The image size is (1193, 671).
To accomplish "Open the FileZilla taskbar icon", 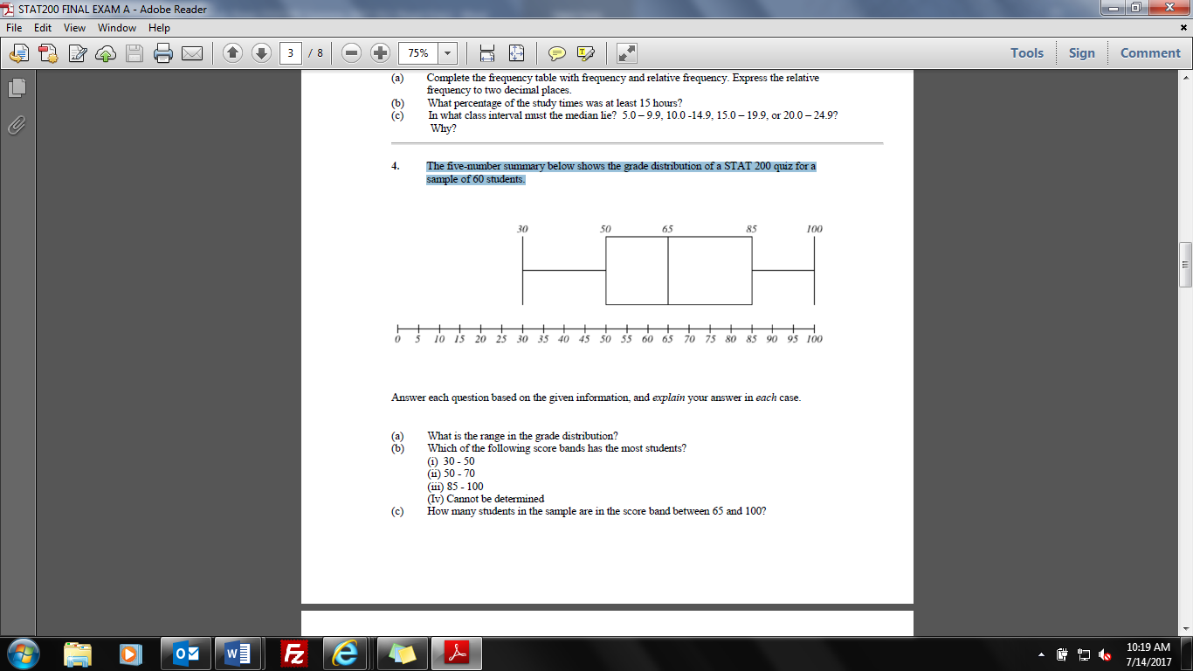I will click(x=293, y=654).
